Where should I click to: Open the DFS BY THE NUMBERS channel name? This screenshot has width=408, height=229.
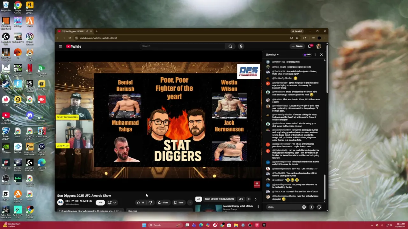point(78,201)
